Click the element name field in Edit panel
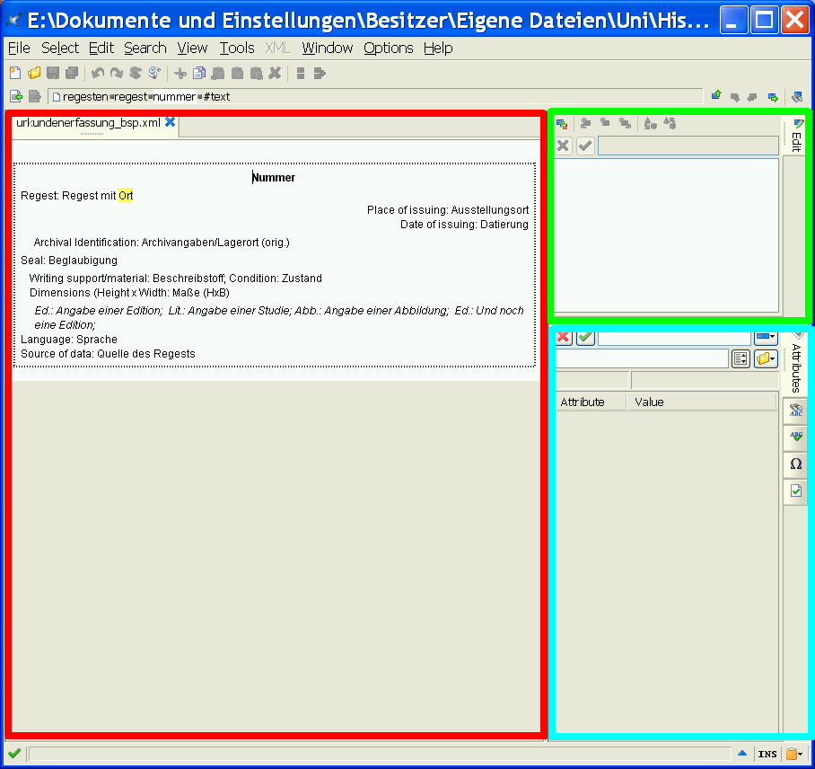 tap(688, 146)
